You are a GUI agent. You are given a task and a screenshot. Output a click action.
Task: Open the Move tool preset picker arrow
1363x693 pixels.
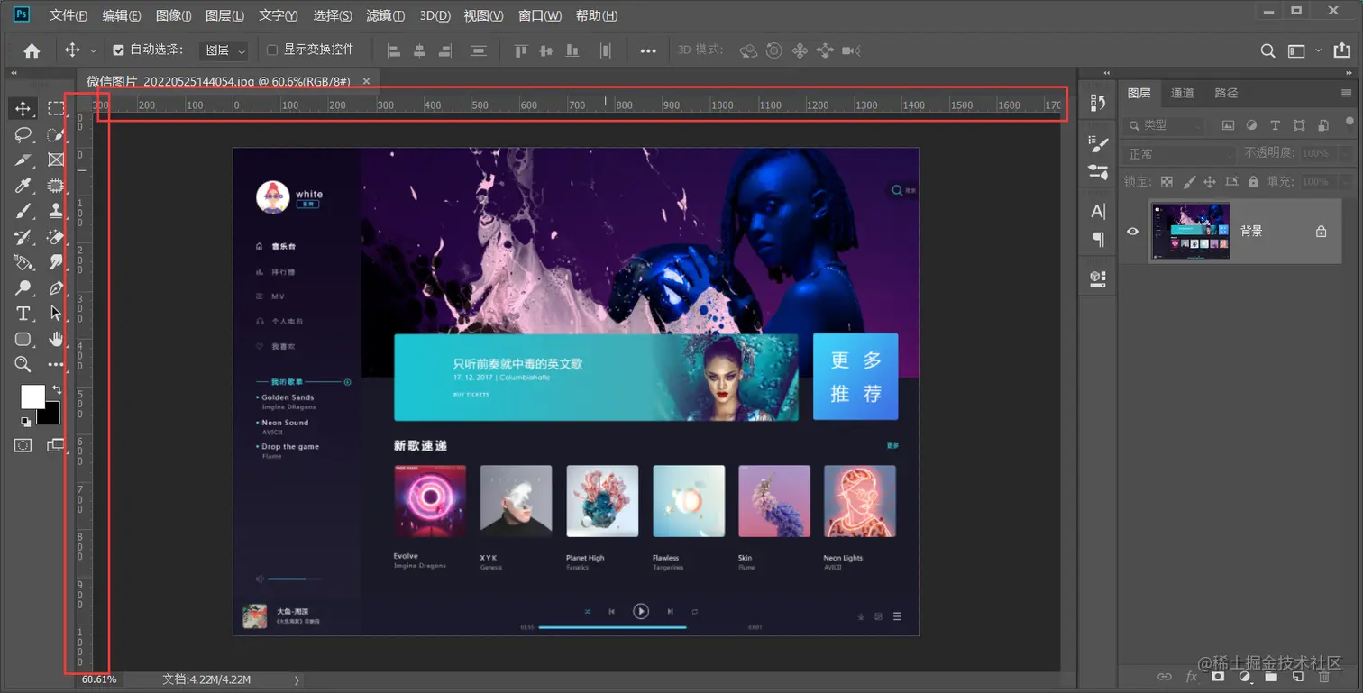point(94,51)
